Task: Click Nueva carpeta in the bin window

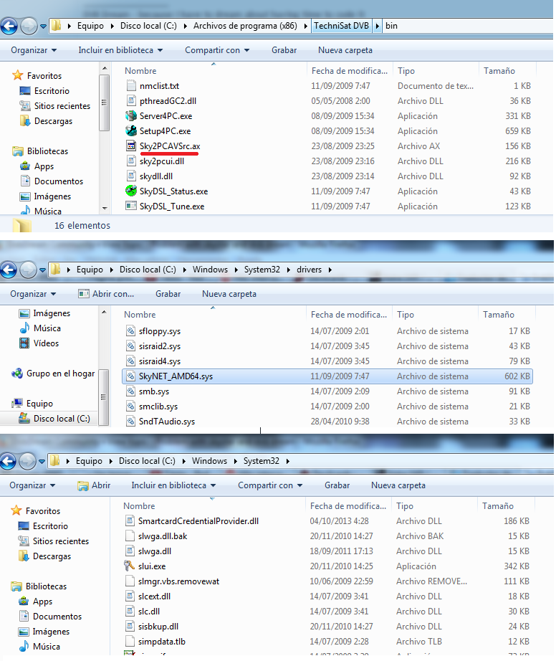Action: [x=345, y=50]
